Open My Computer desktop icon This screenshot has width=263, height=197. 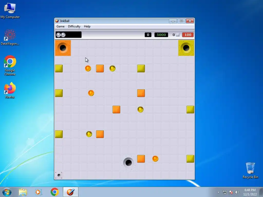[10, 11]
